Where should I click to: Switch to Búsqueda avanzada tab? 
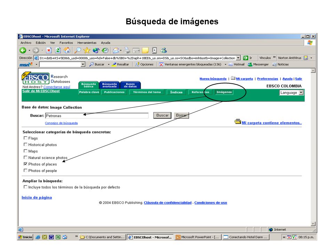click(110, 85)
